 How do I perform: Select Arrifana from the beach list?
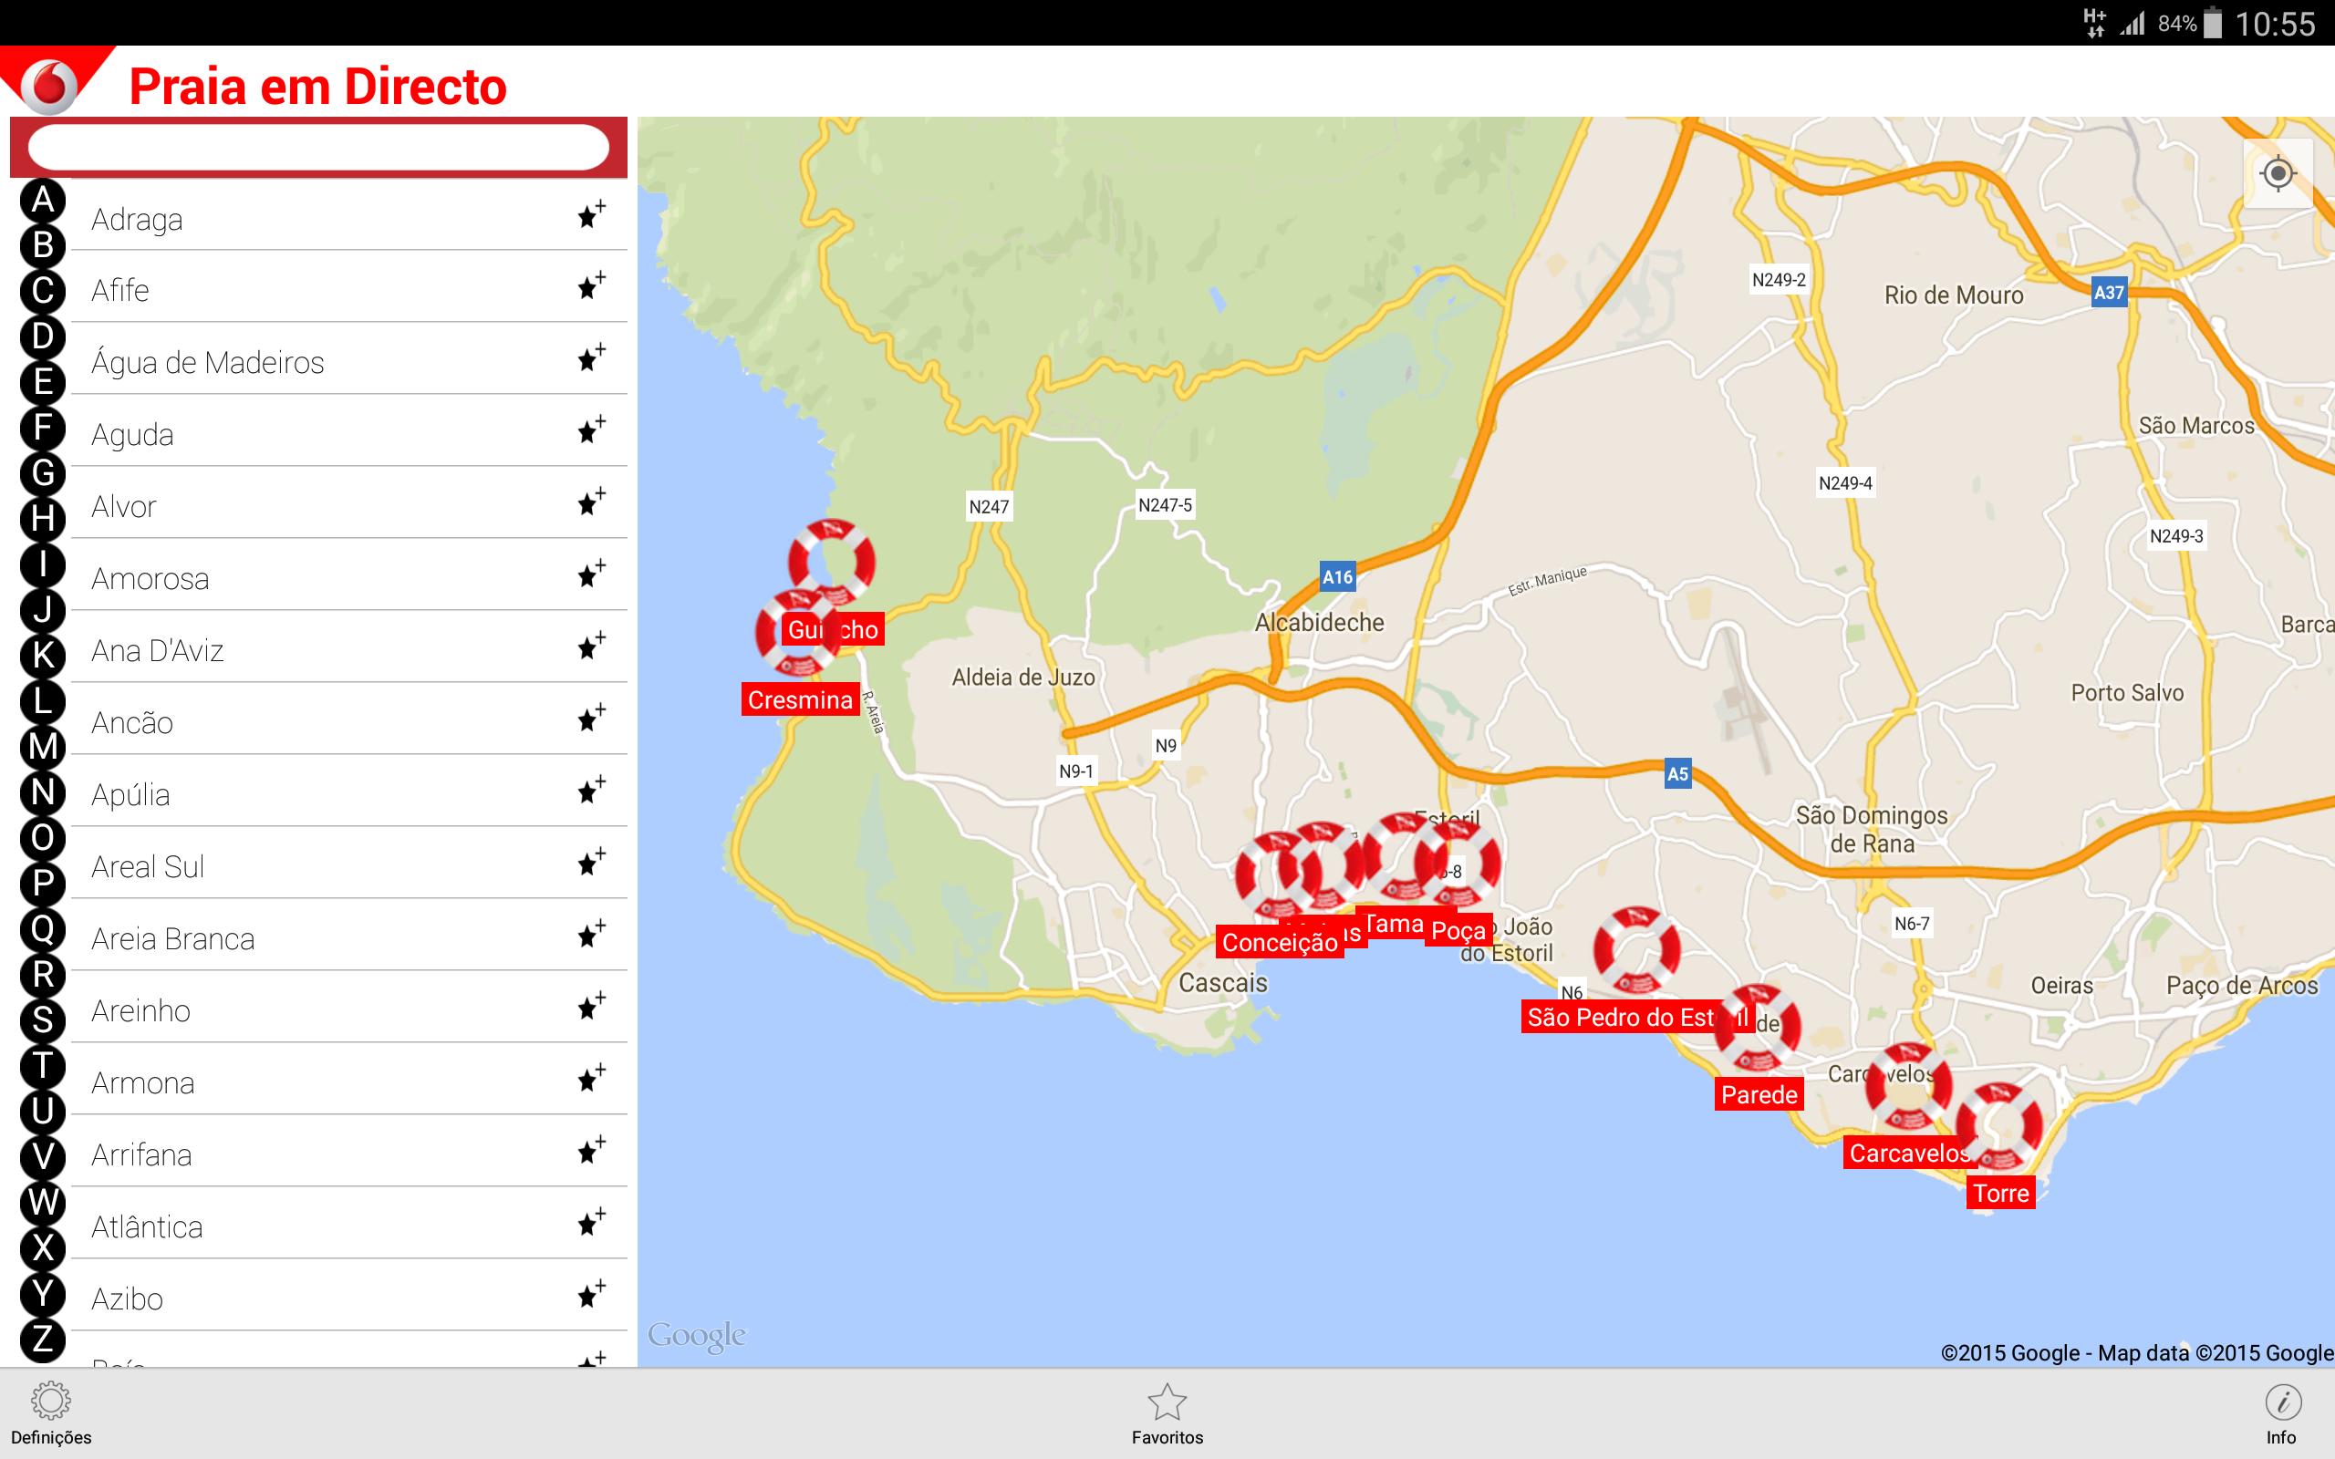pos(142,1155)
